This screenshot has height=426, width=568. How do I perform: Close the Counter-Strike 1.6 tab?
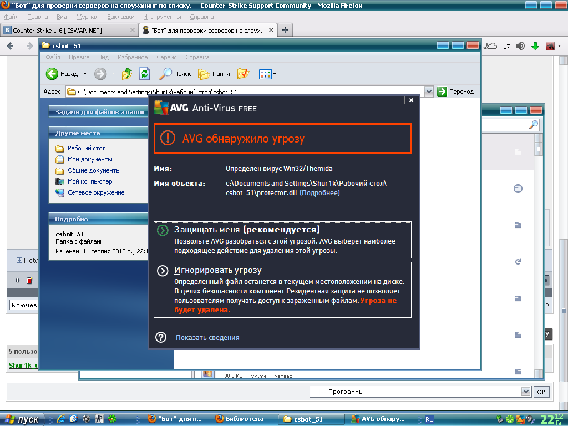132,30
